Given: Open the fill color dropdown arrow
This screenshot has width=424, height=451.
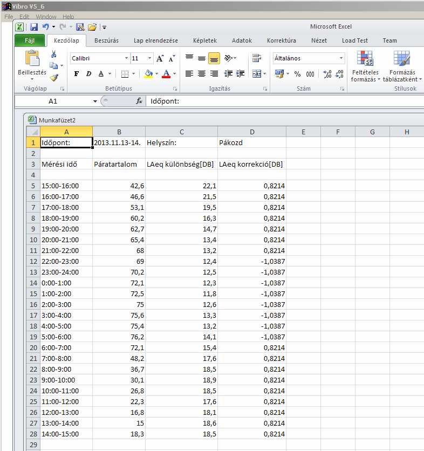Looking at the screenshot, I should point(157,74).
